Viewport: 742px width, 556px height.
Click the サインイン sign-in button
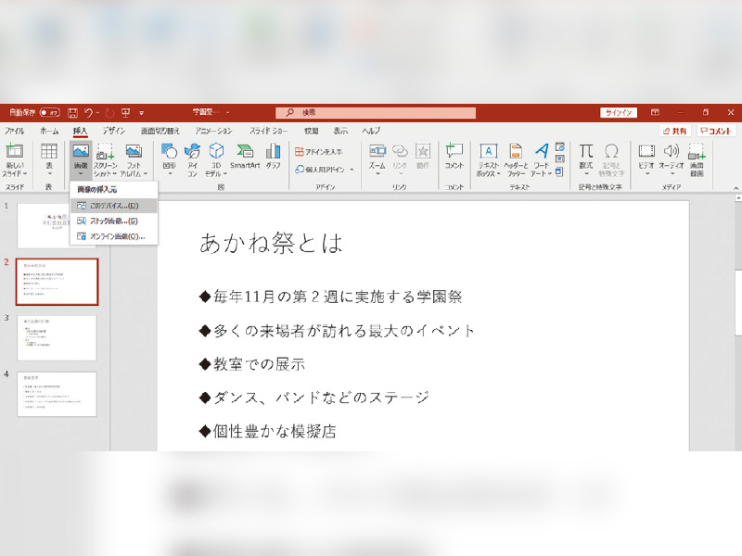pos(619,112)
